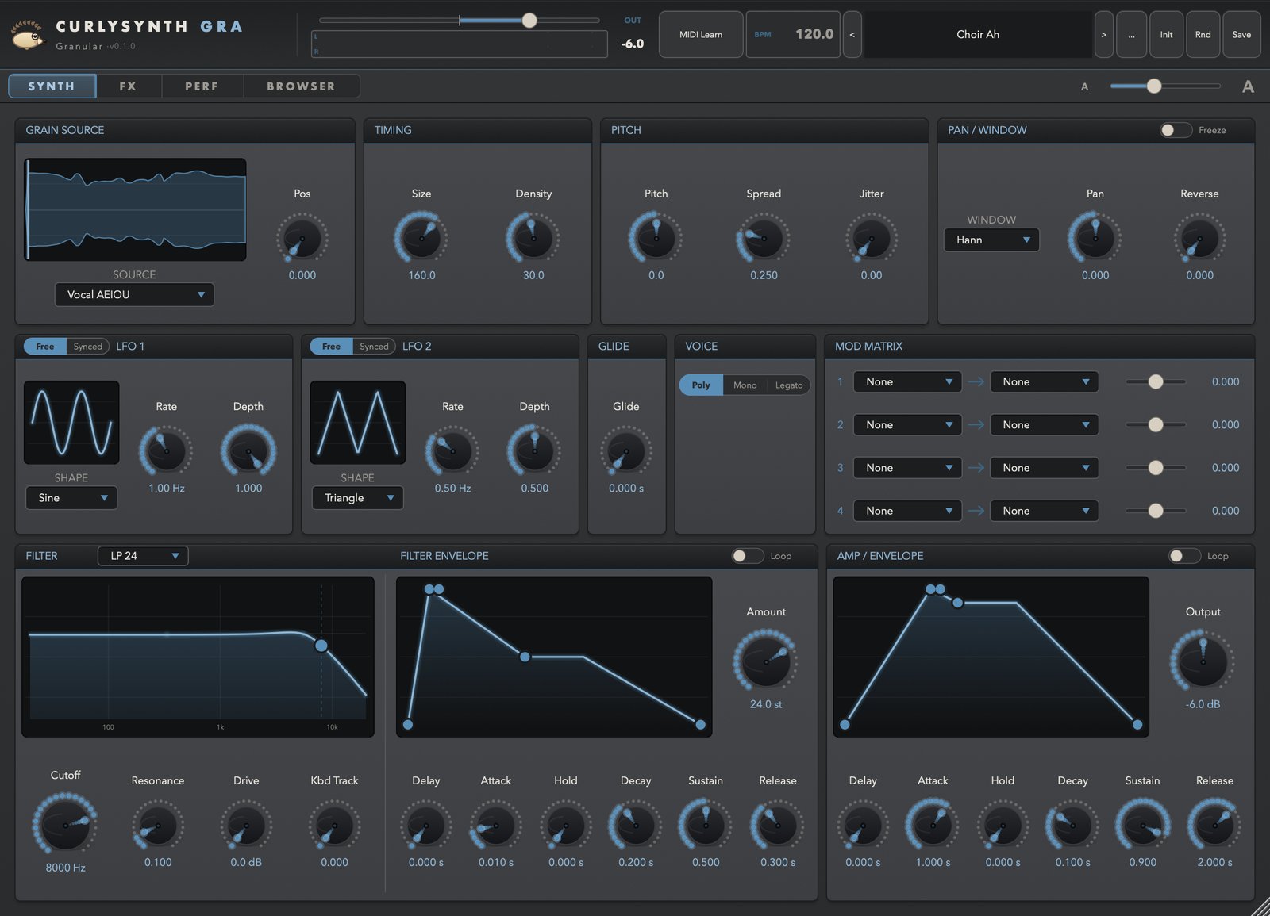Screen dimensions: 1270x916
Task: Enable Amp Envelope Loop switch
Action: coord(1184,556)
